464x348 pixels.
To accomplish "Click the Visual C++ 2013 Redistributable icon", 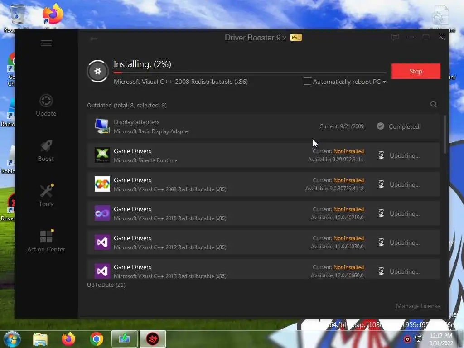I will coord(102,271).
